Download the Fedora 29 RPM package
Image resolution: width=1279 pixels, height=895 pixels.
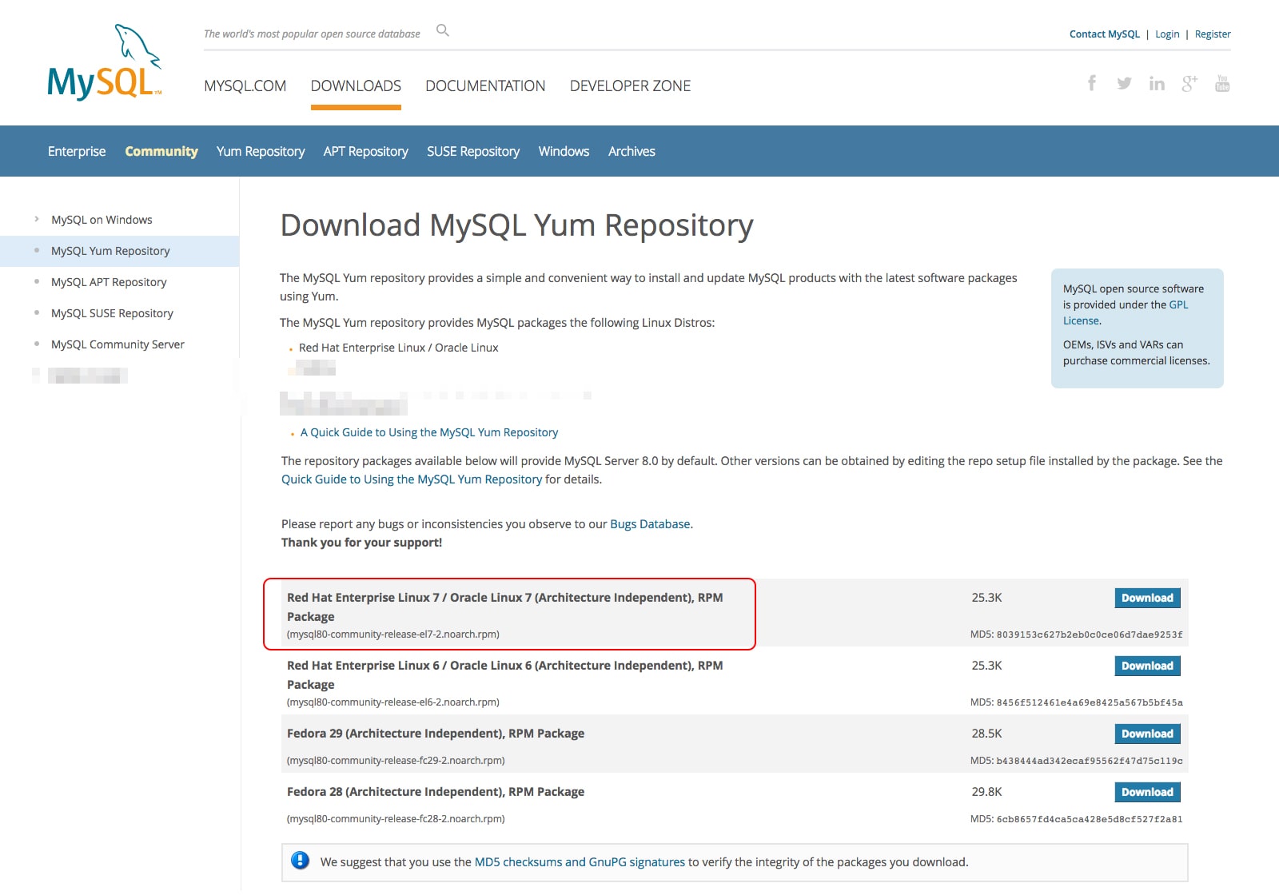1147,734
